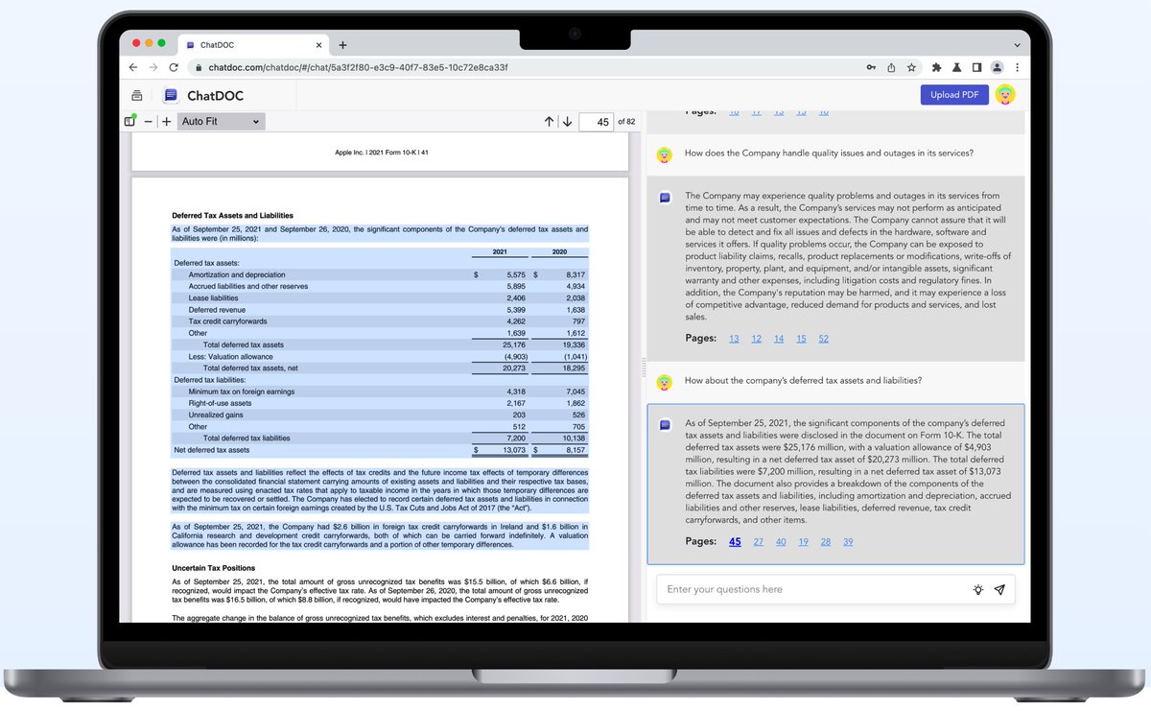Open page 28 link in the deferred tax answer
This screenshot has width=1151, height=711.
[826, 542]
